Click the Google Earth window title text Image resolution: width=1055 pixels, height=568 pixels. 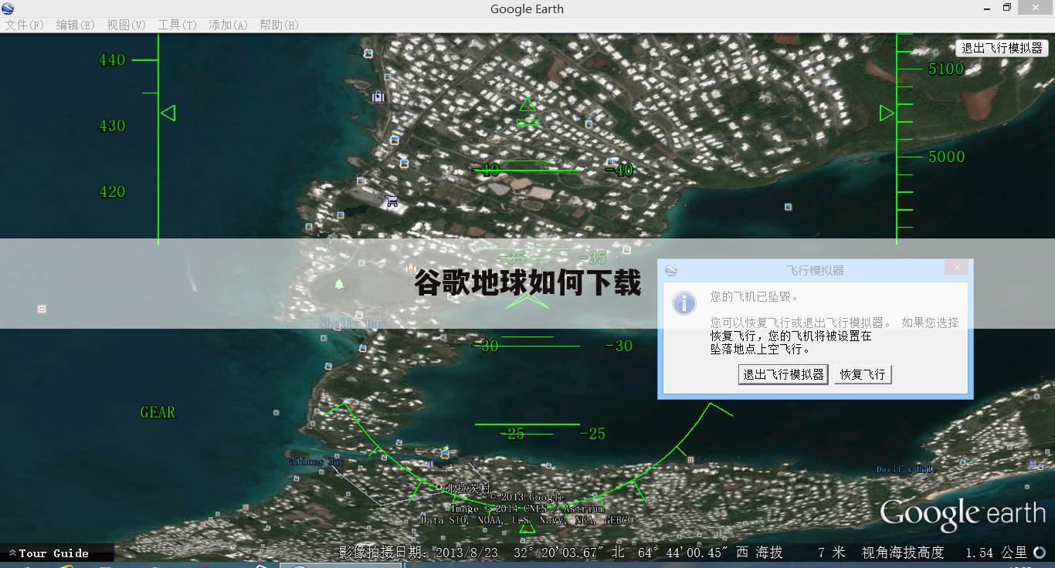527,9
